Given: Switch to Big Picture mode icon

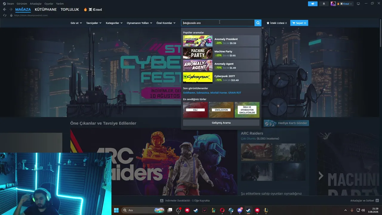Looking at the screenshot, I should pos(358,4).
